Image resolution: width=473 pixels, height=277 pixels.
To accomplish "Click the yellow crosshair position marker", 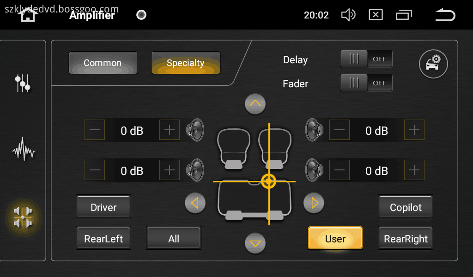I will point(268,181).
